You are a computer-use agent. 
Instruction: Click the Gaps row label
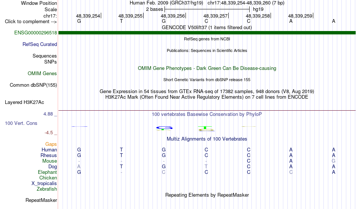(51, 144)
